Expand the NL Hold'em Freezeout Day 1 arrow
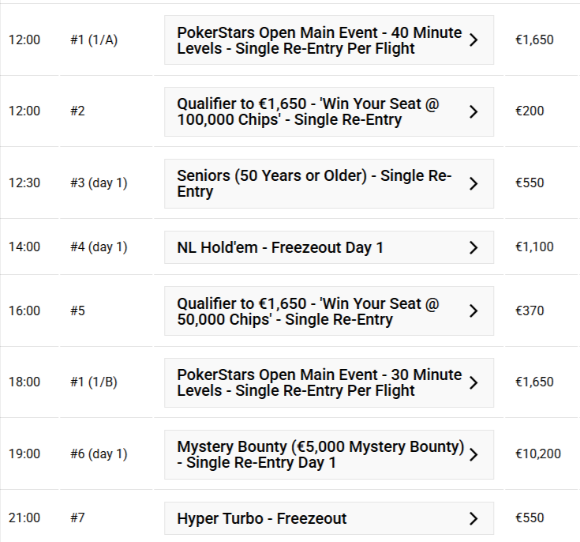The height and width of the screenshot is (542, 580). pos(473,247)
